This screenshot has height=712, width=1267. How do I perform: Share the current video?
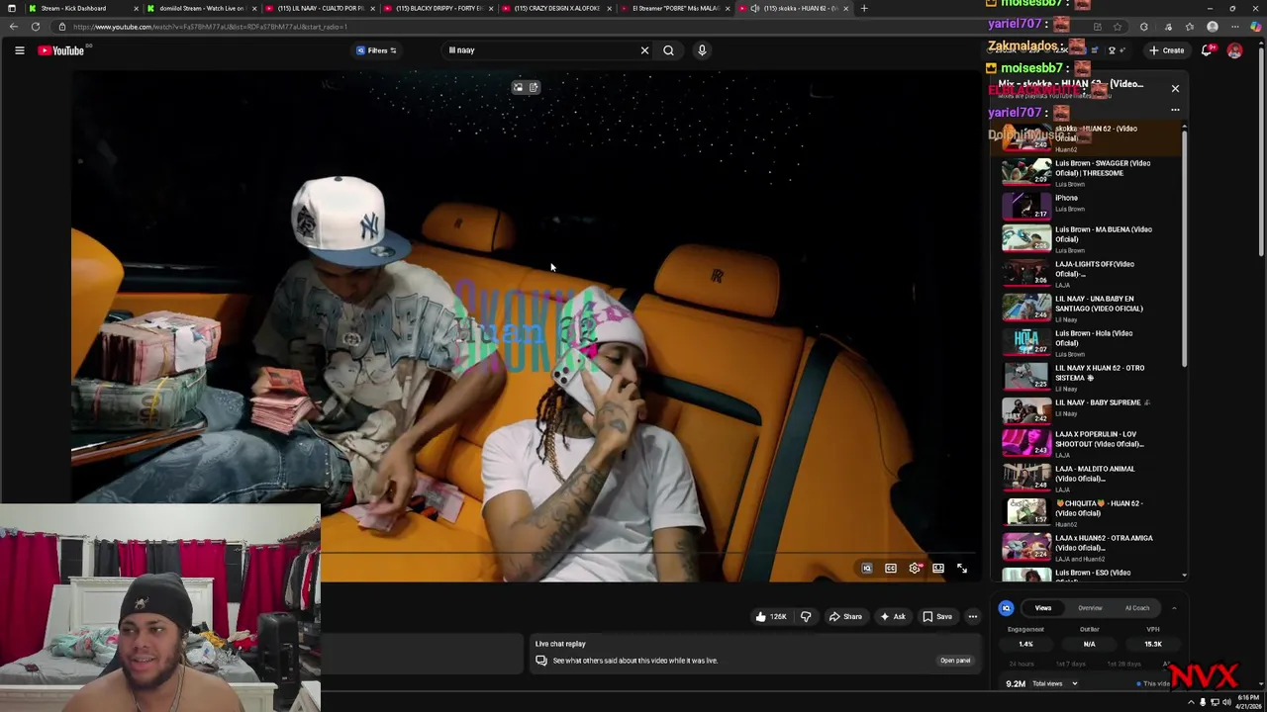click(845, 617)
